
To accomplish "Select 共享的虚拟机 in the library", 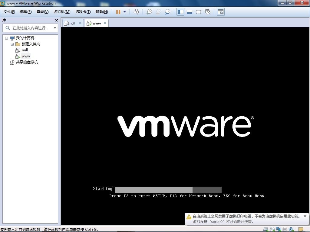I will pyautogui.click(x=27, y=62).
